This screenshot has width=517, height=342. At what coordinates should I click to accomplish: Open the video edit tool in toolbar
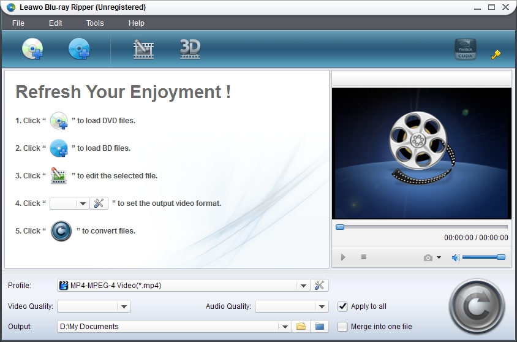(143, 49)
